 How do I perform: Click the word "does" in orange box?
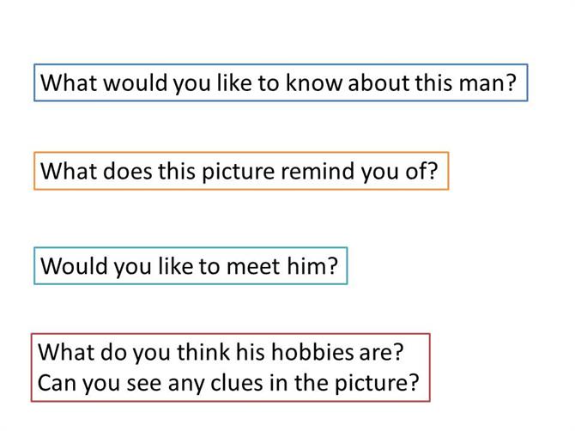click(x=127, y=171)
